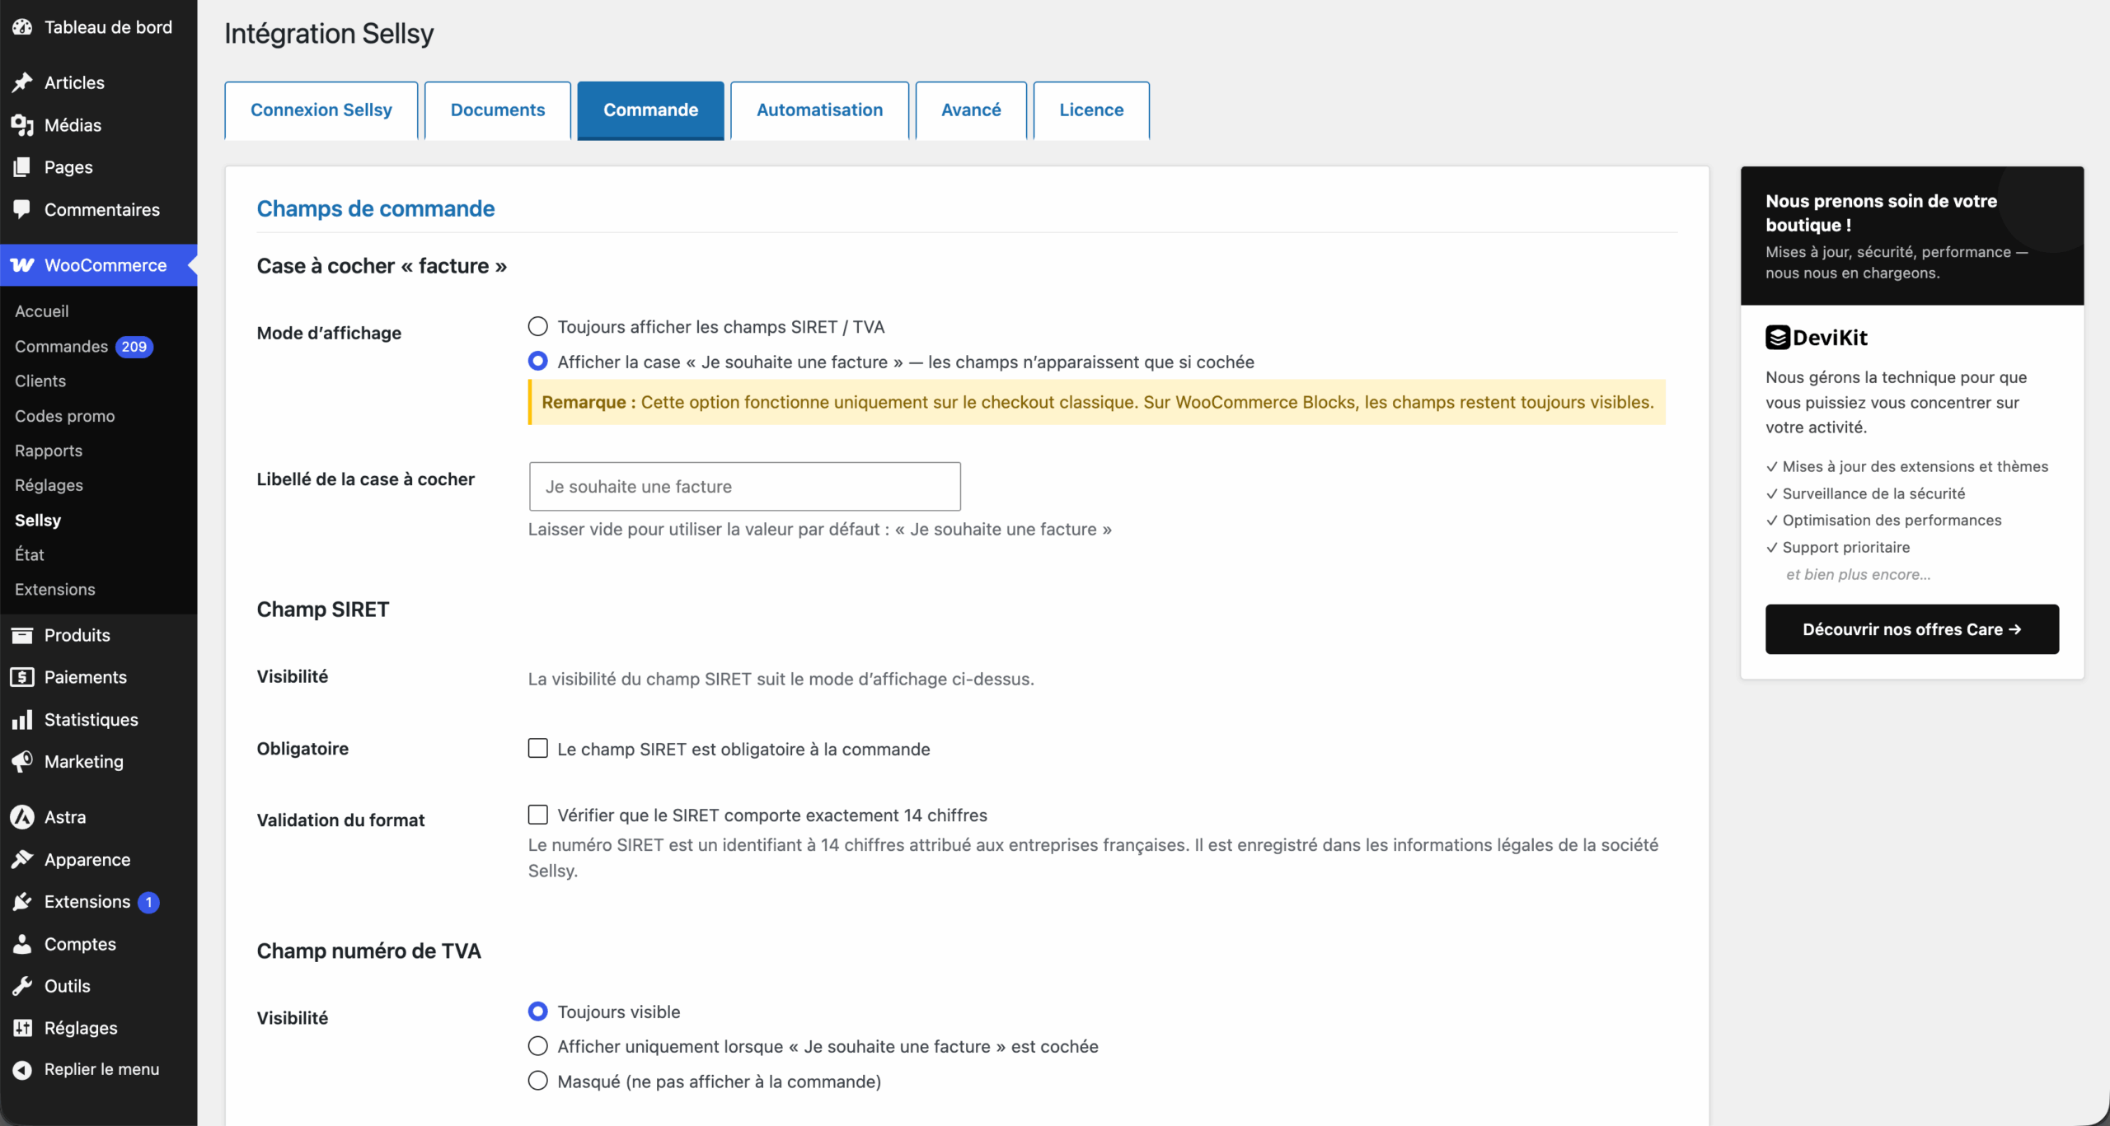The image size is (2110, 1126).
Task: Click 'Laisser vide pour utiliser la valeur' hint
Action: pos(820,530)
